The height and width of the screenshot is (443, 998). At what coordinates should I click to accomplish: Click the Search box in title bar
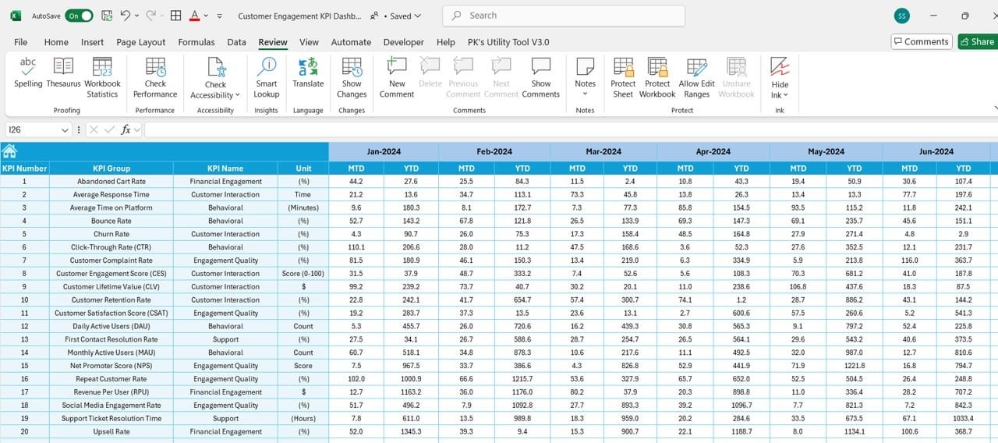564,16
